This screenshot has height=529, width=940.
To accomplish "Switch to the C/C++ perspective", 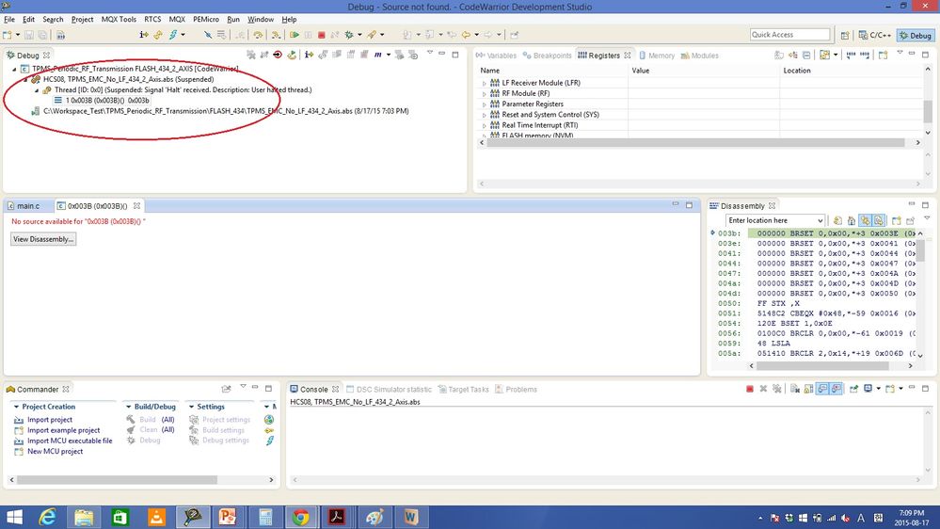I will [x=875, y=35].
